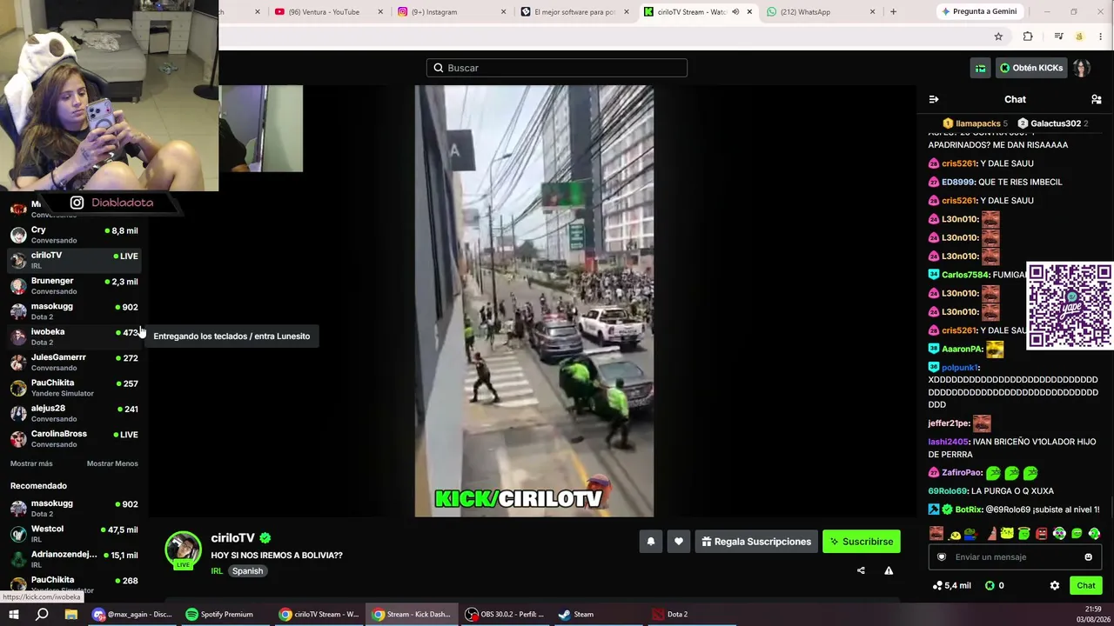Open the browser extensions puzzle icon
The height and width of the screenshot is (626, 1114).
click(x=1028, y=37)
